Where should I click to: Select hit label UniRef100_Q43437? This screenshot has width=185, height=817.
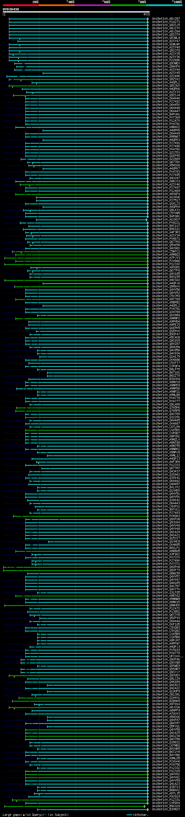click(x=166, y=471)
